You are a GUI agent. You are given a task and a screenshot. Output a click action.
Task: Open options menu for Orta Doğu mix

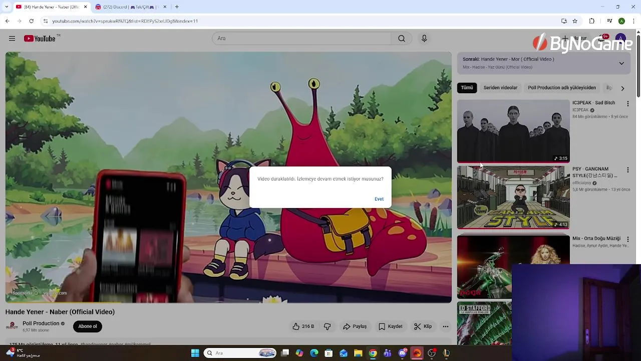point(628,240)
